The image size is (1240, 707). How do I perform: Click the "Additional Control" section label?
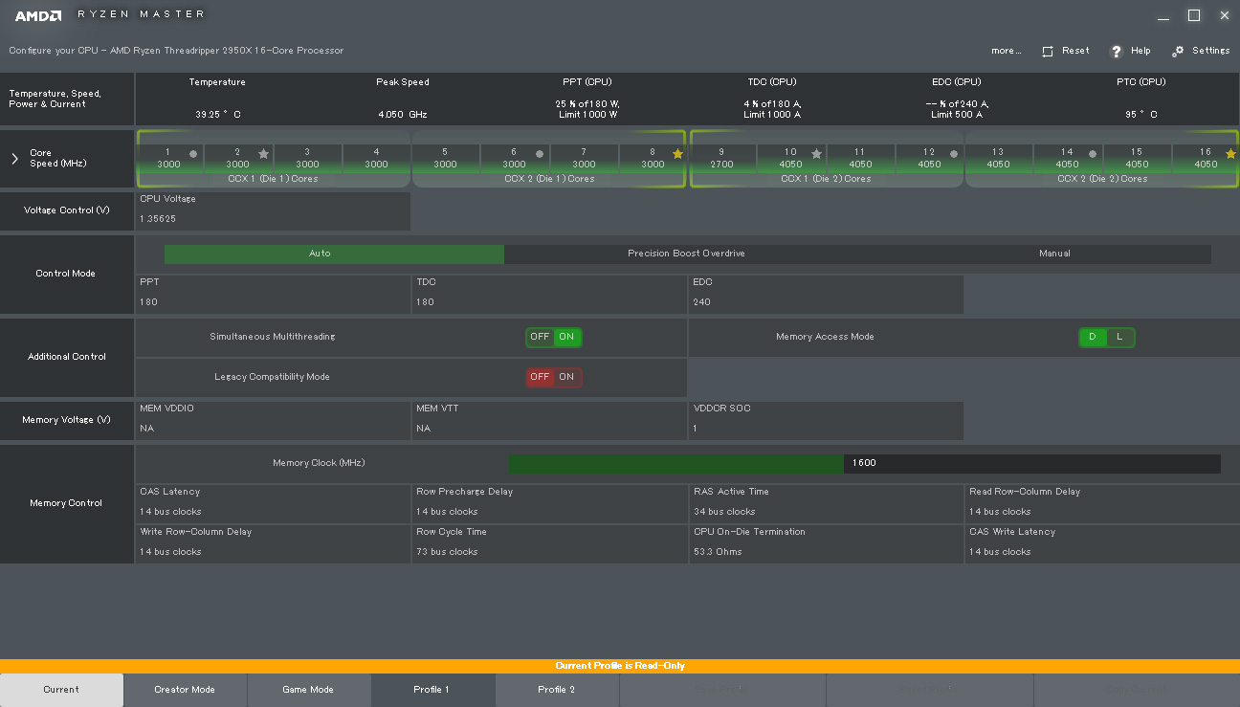point(67,357)
